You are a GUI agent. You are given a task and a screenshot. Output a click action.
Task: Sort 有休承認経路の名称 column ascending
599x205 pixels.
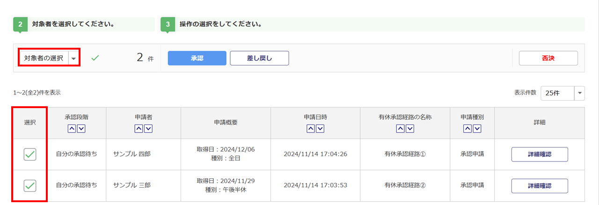coord(401,129)
